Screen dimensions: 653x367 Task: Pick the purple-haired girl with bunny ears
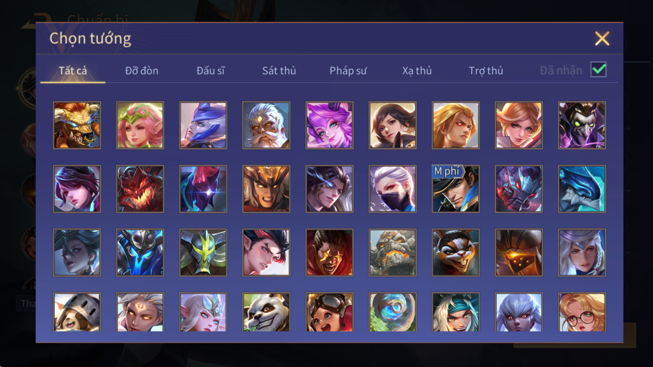(329, 125)
